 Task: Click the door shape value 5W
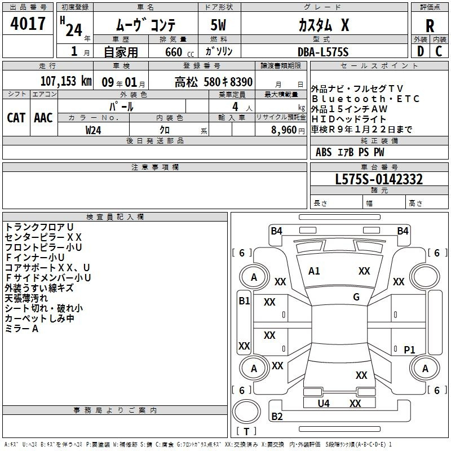coord(218,25)
